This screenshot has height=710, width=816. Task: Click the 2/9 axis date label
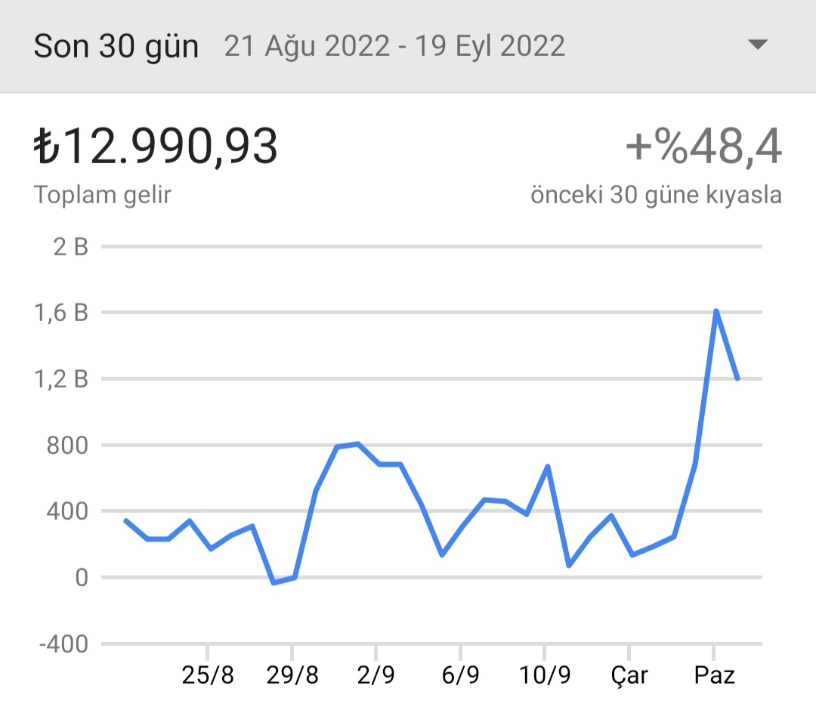(376, 675)
